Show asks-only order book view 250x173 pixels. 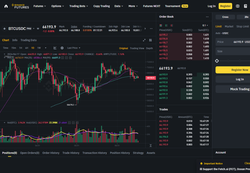(x=172, y=26)
